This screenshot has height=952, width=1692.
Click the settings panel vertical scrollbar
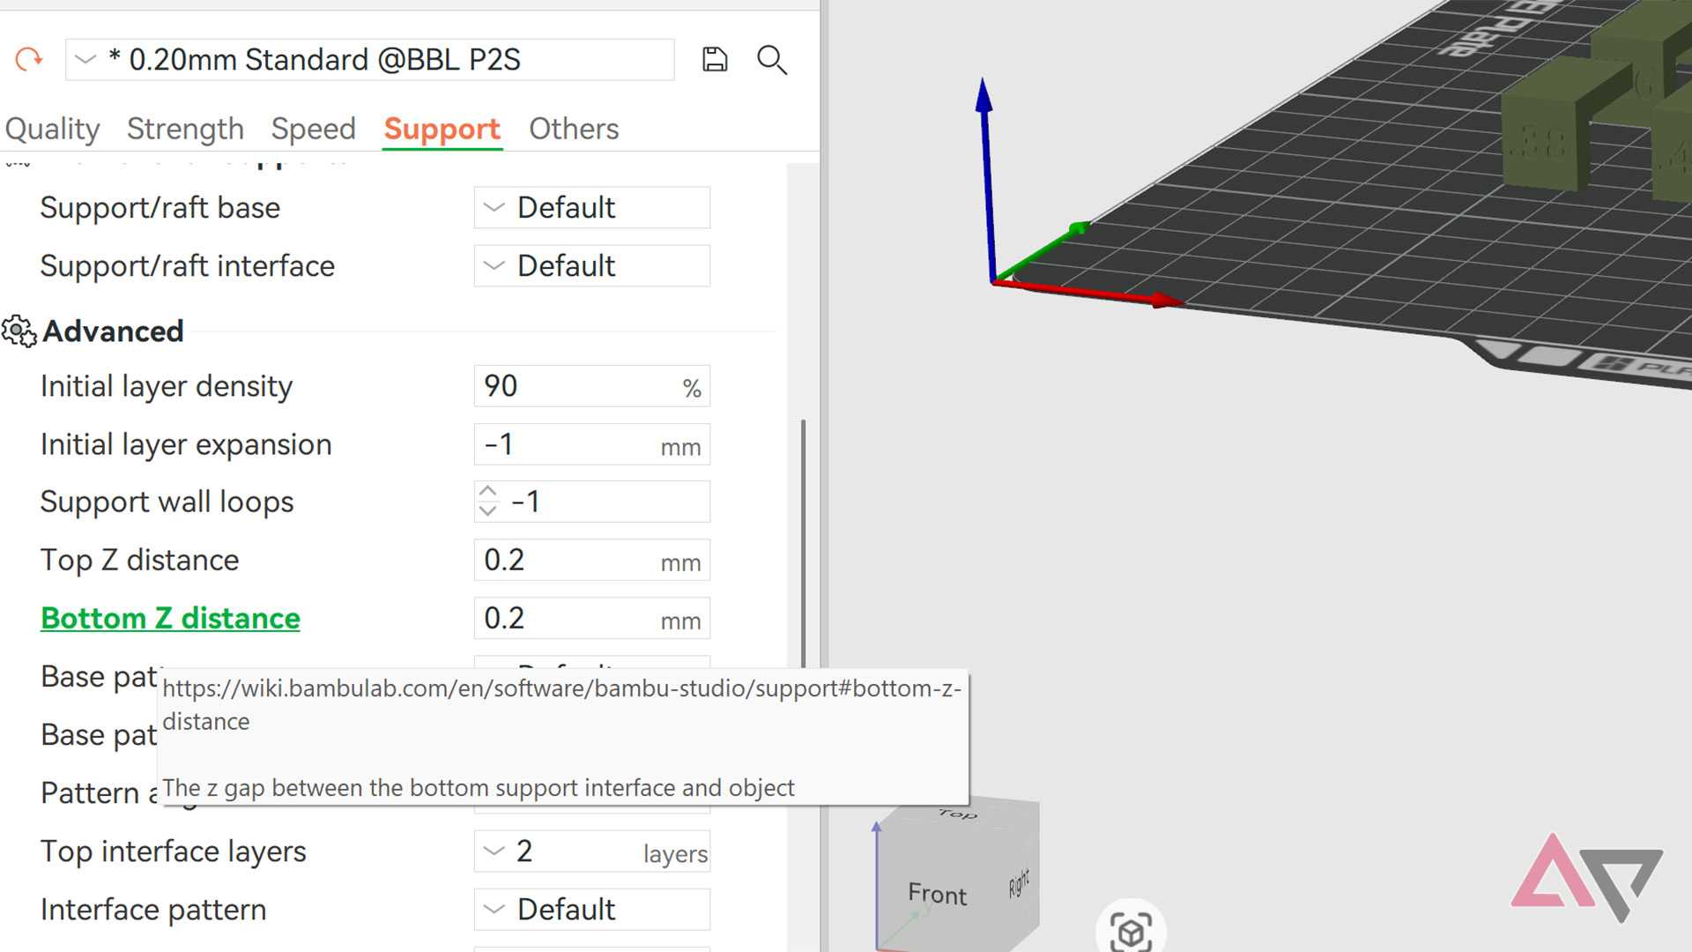[x=803, y=544]
